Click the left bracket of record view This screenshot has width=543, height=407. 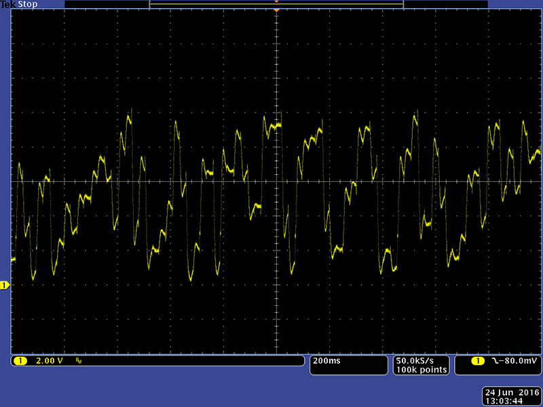point(150,5)
